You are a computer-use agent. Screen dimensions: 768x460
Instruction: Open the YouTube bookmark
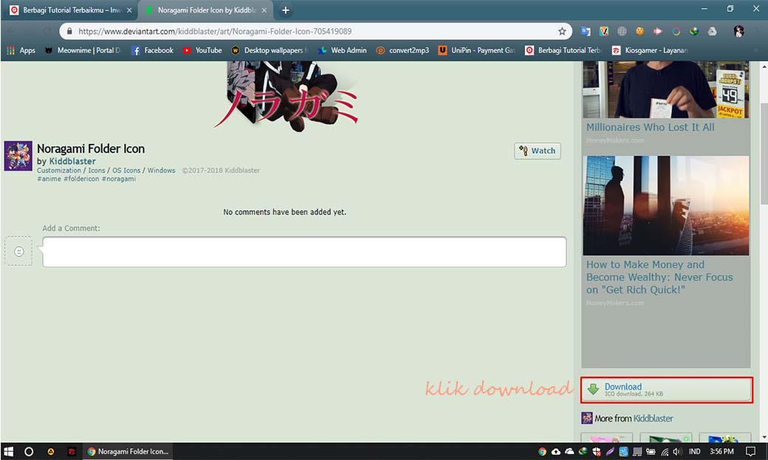[202, 50]
